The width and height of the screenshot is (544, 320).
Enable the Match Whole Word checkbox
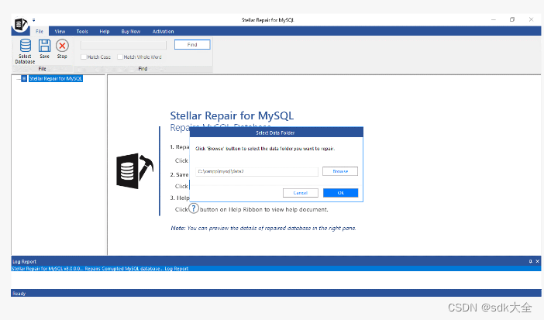coord(119,57)
